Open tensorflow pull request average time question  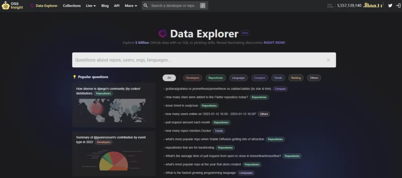[x=223, y=156]
